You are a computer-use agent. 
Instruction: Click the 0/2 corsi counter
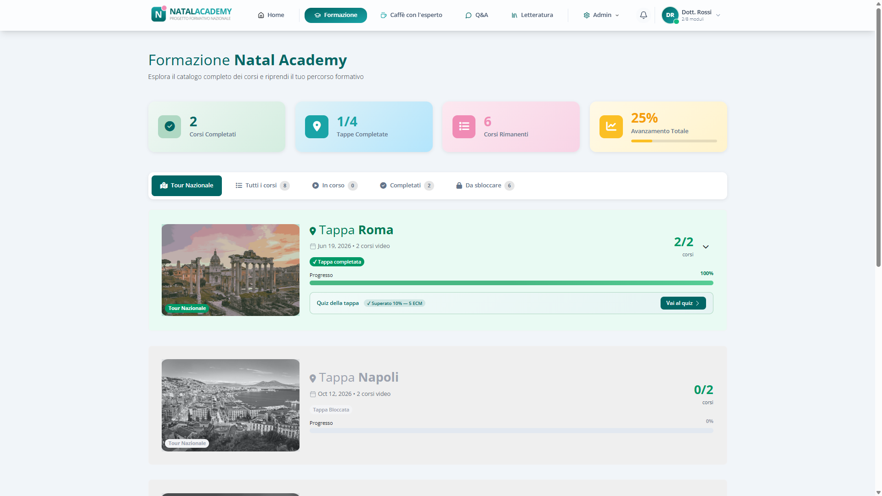click(x=703, y=394)
